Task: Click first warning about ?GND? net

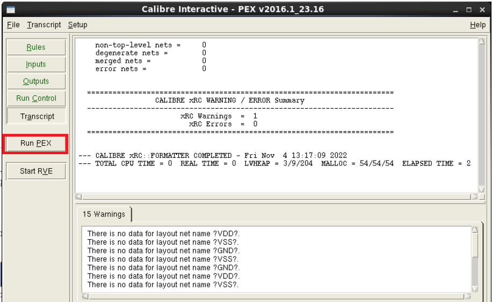Action: pyautogui.click(x=163, y=251)
